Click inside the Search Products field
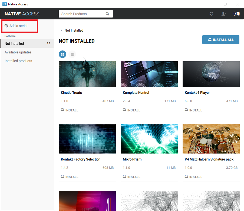This screenshot has height=211, width=244. 81,14
